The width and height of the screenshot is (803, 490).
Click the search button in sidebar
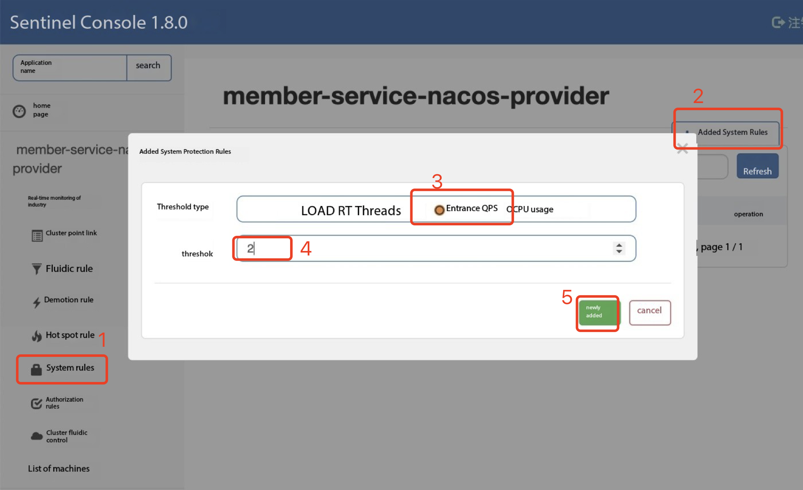pos(148,67)
